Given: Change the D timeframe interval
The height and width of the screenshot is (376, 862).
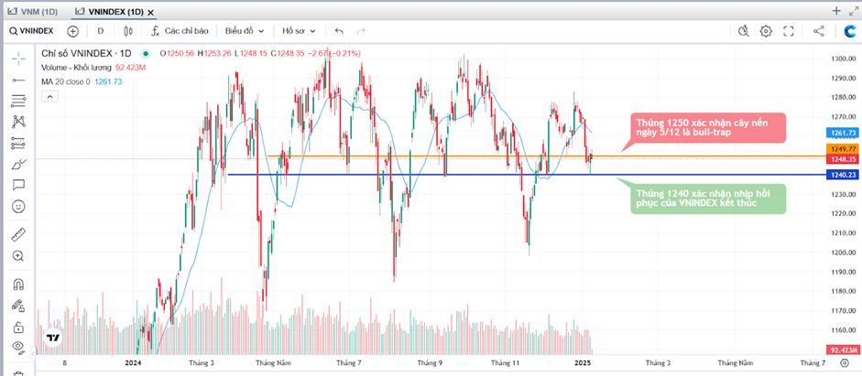Looking at the screenshot, I should point(101,31).
